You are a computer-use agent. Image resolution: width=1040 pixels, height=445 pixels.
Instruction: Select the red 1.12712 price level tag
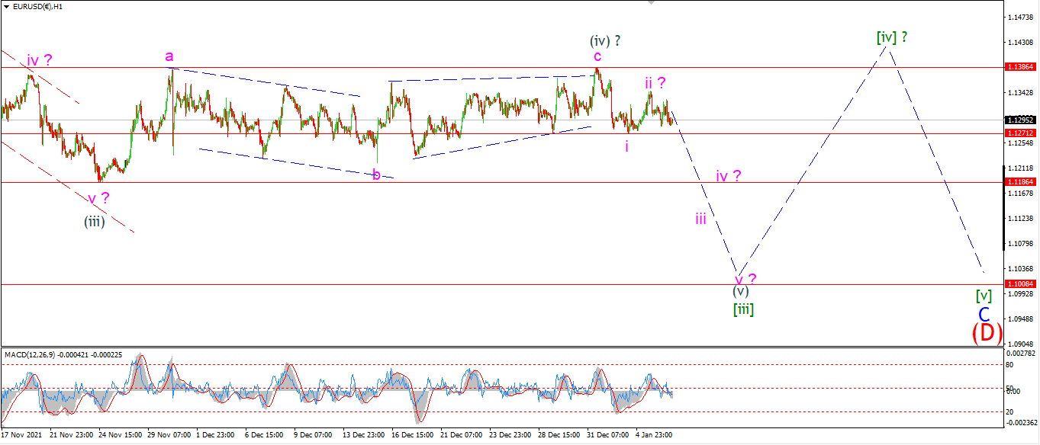tap(1021, 133)
